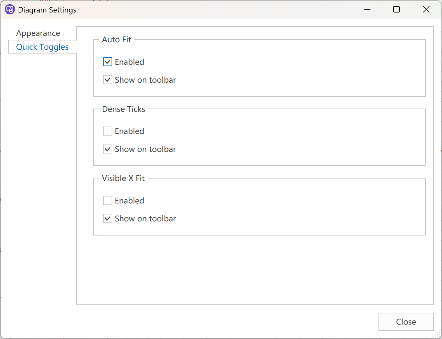The height and width of the screenshot is (339, 442).
Task: Click the Diagram Settings title text
Action: 47,10
